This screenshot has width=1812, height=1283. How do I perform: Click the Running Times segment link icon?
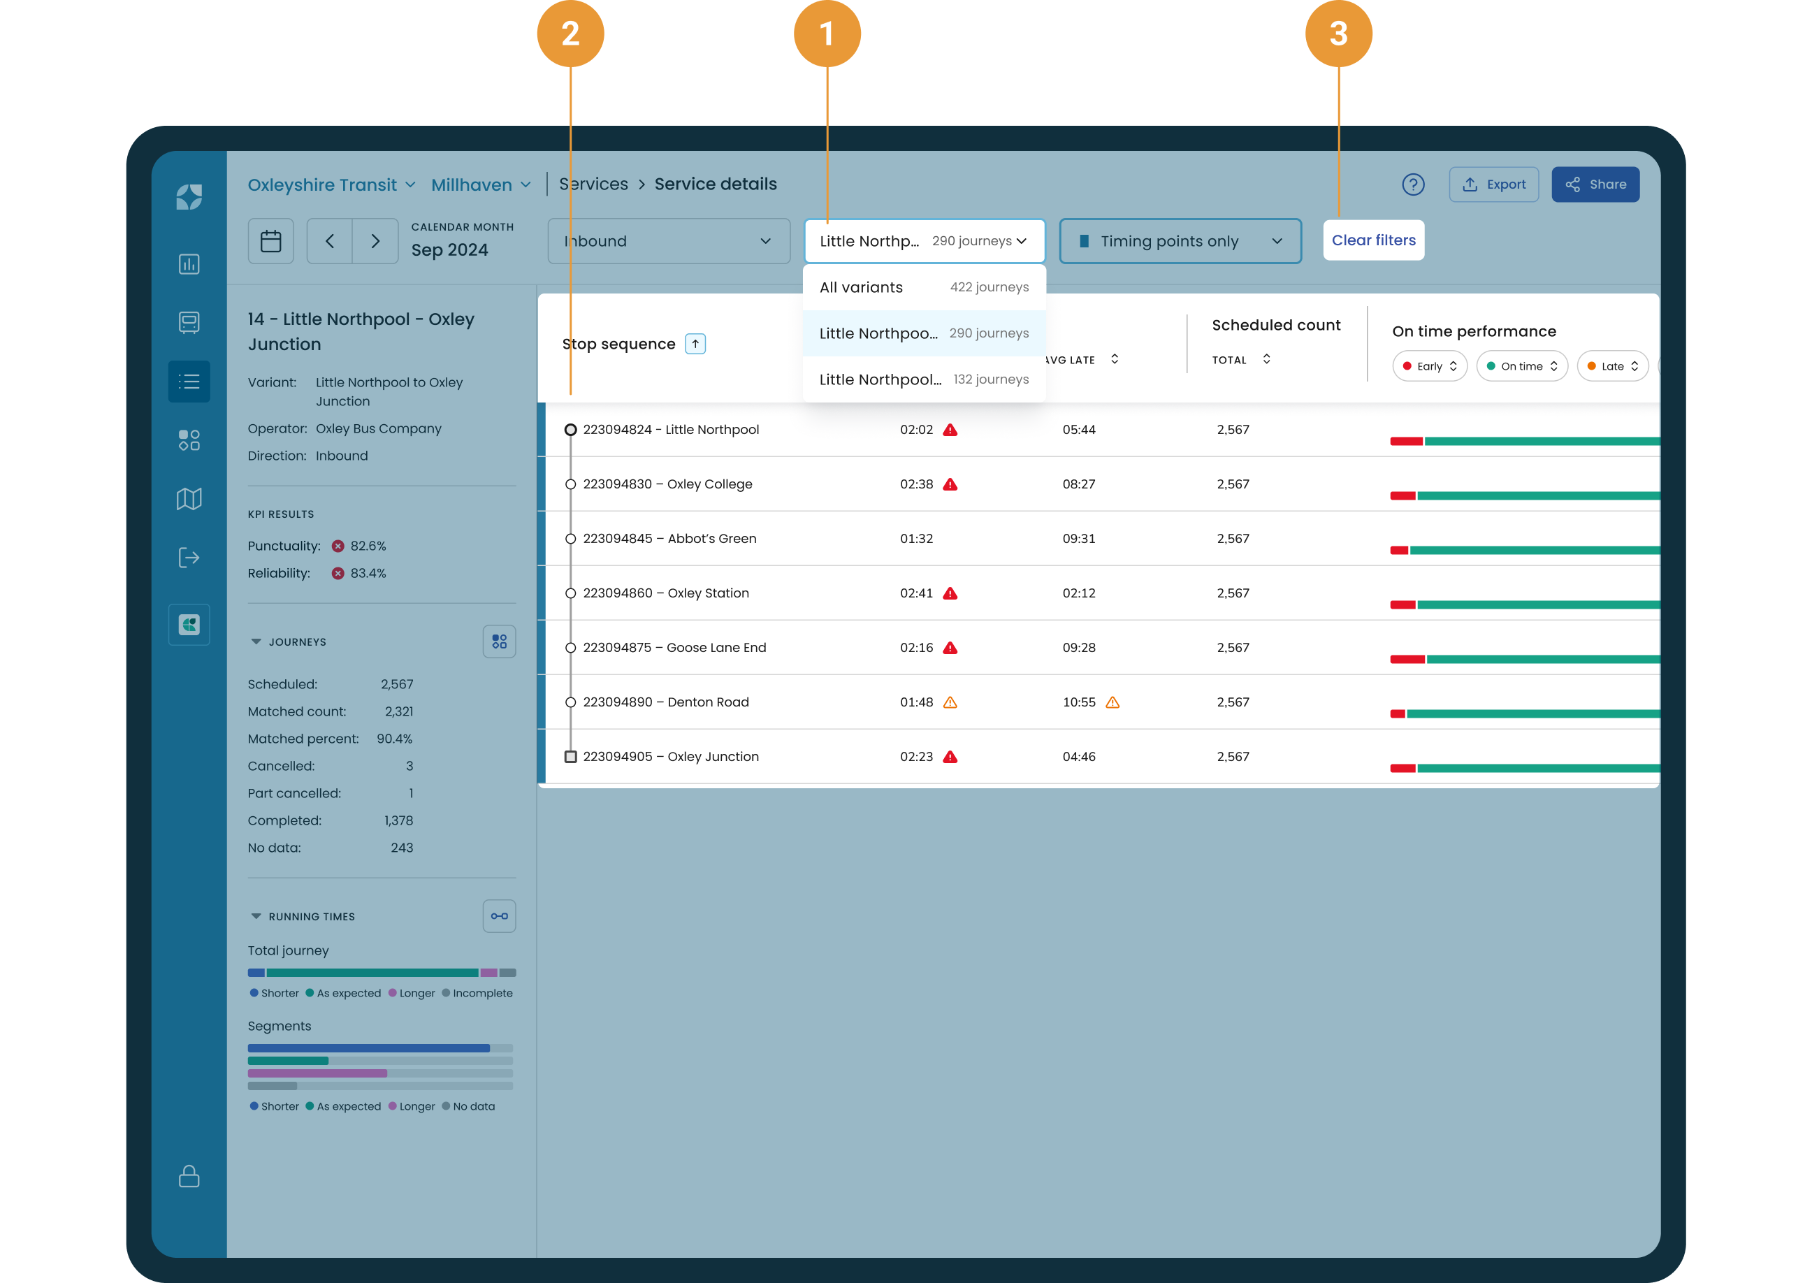point(499,916)
